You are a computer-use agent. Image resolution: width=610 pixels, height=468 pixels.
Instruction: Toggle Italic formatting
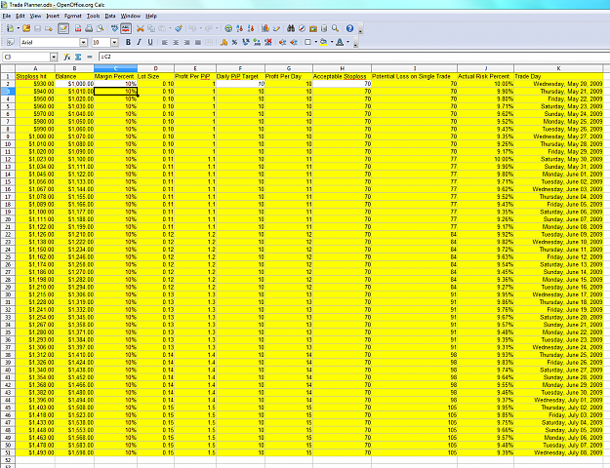pos(139,42)
